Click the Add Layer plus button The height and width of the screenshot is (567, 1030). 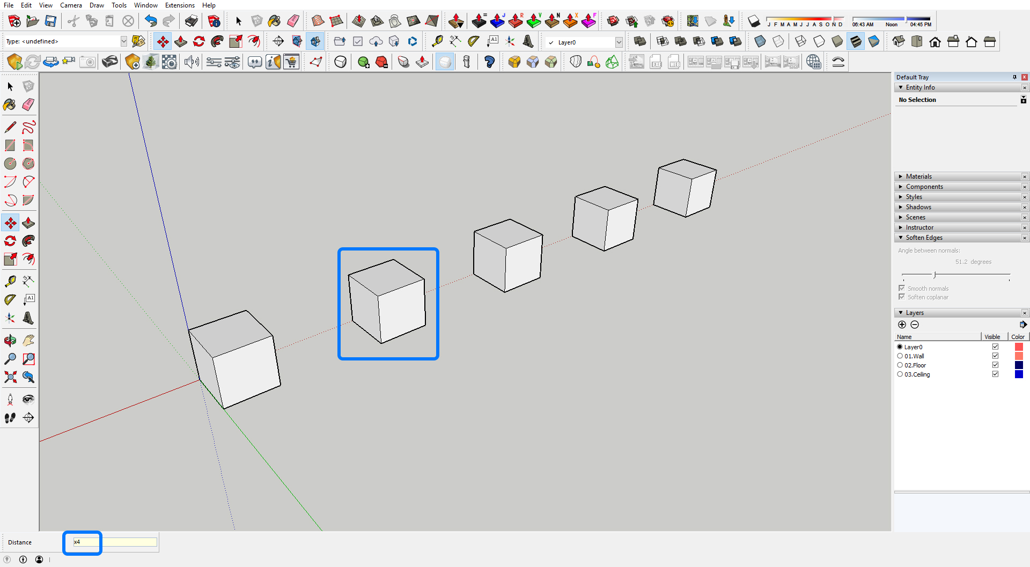pyautogui.click(x=902, y=325)
